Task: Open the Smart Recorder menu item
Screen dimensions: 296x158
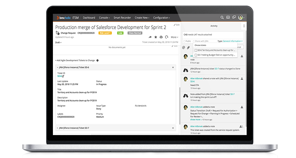Action: click(122, 18)
